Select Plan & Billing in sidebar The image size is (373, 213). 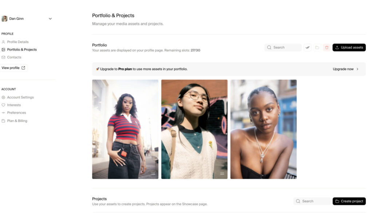17,121
